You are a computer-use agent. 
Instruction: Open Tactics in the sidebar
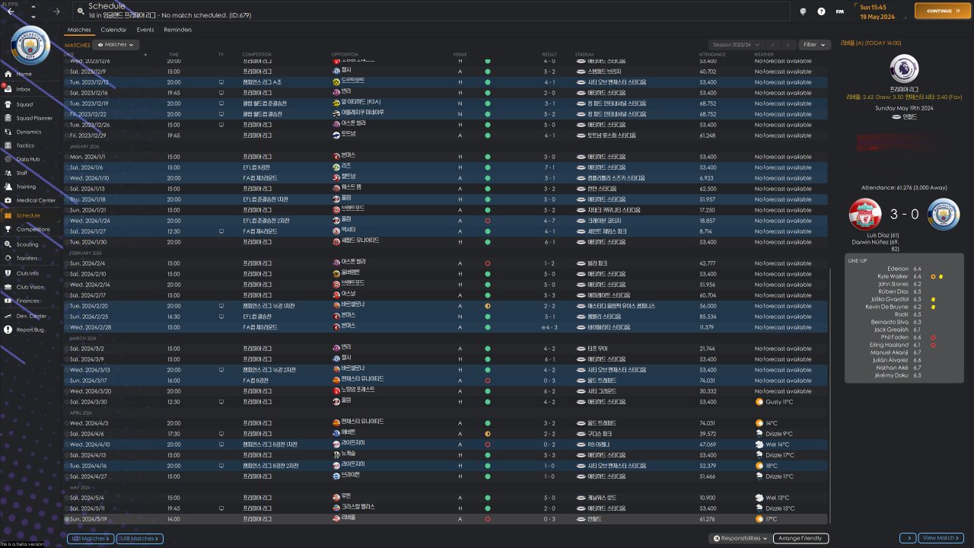pos(25,145)
